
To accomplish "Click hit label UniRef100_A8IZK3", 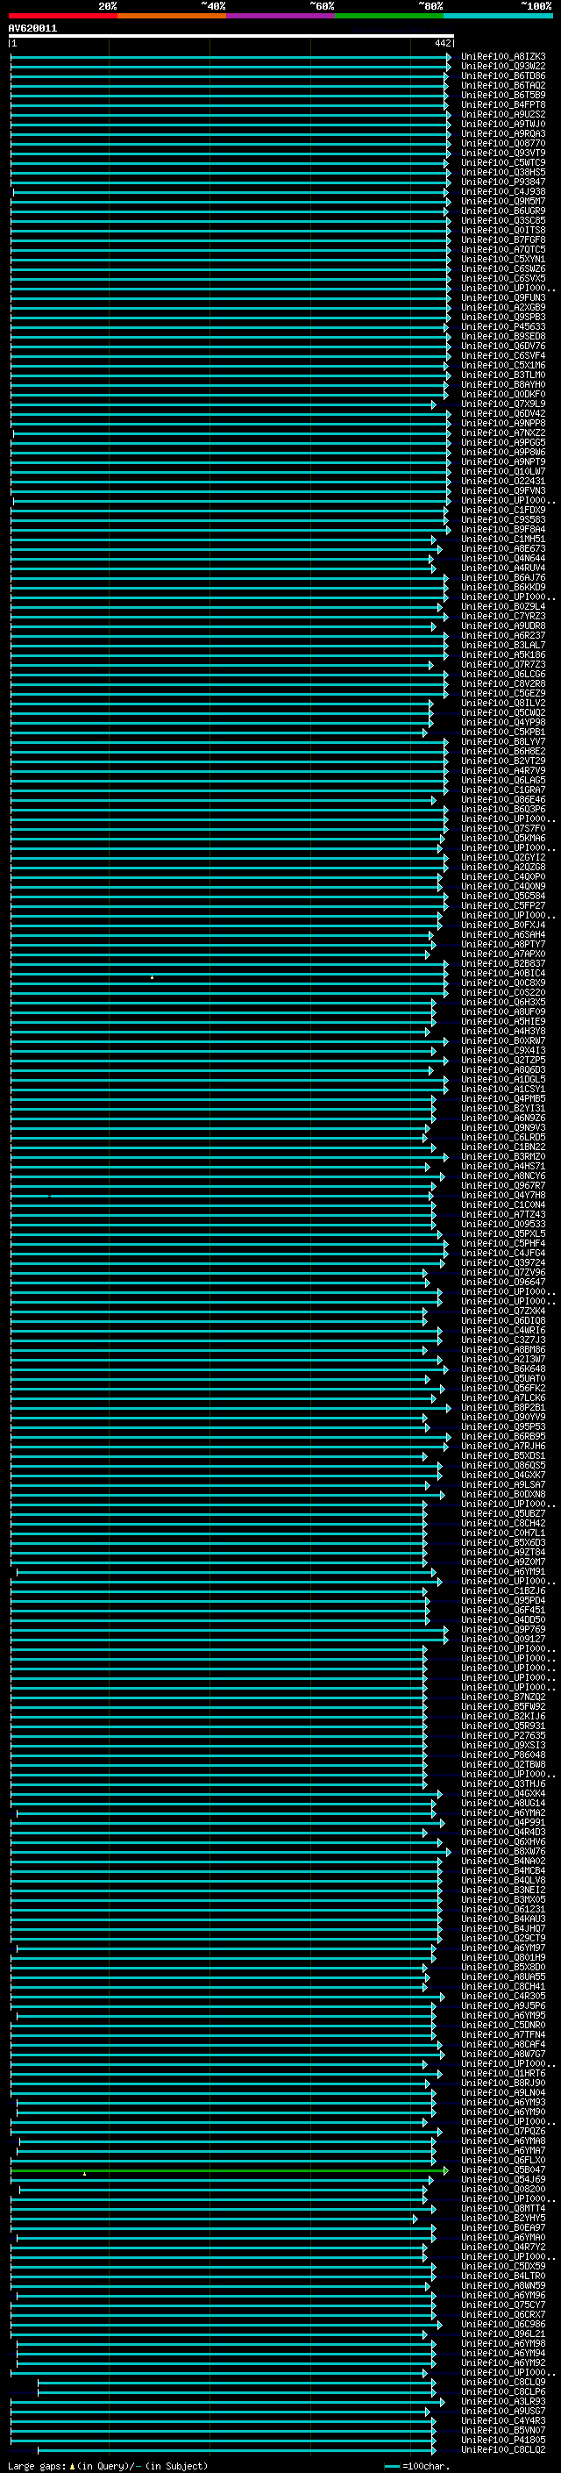I will pos(503,57).
